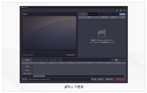The width and height of the screenshot is (147, 93).
Task: Click the 화면 크기 column header
Action: 114,17
